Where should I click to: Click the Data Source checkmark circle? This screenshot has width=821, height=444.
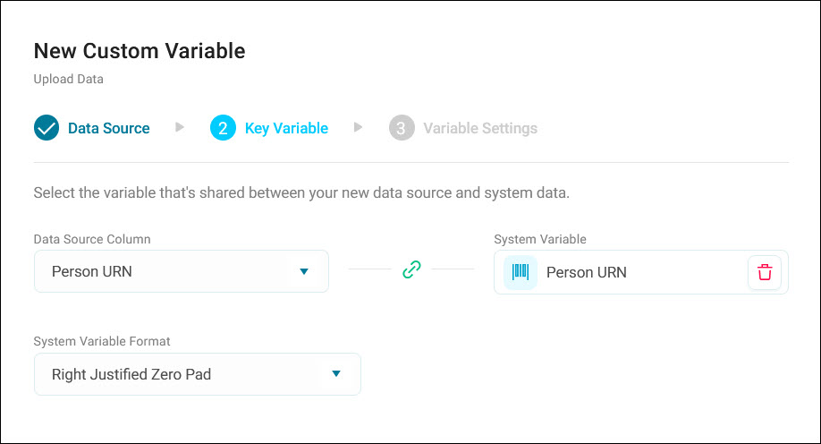47,128
